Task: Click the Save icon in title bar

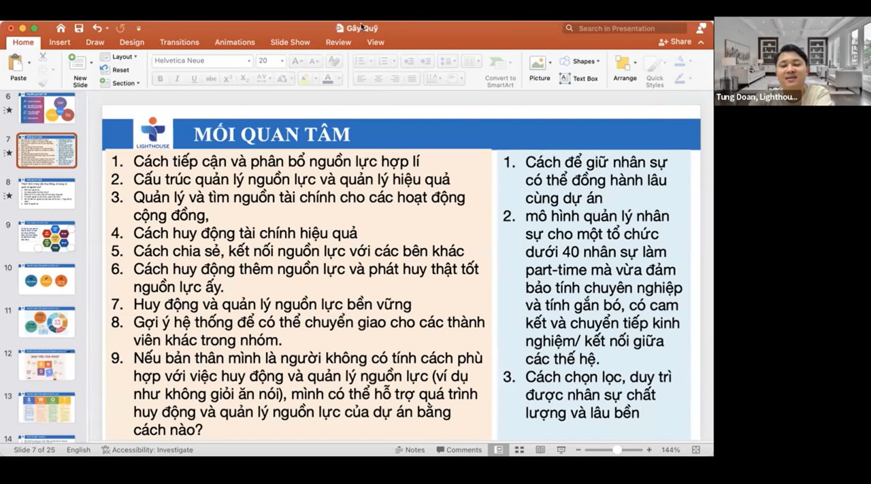Action: tap(79, 29)
